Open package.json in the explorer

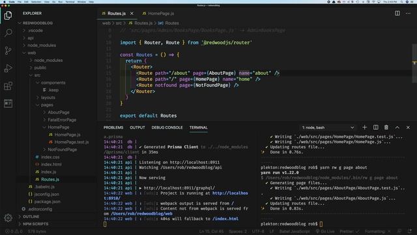coord(47,202)
